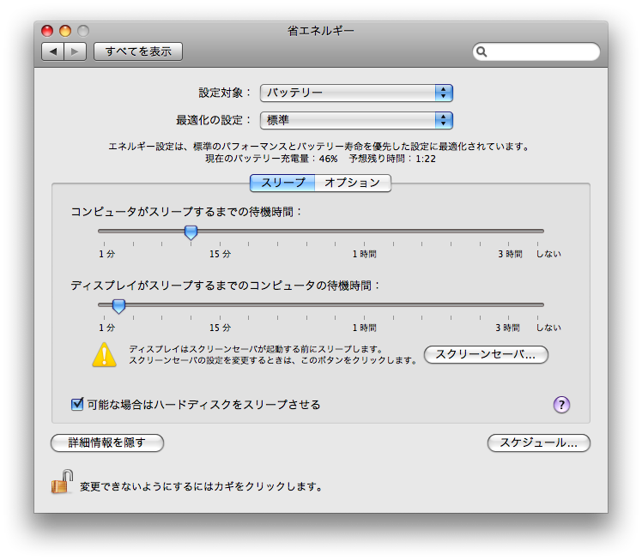Click the yellow minimize window button
The height and width of the screenshot is (560, 642).
65,31
